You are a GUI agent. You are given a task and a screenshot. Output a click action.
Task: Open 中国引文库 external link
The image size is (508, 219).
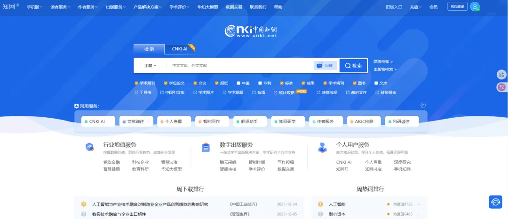click(172, 92)
